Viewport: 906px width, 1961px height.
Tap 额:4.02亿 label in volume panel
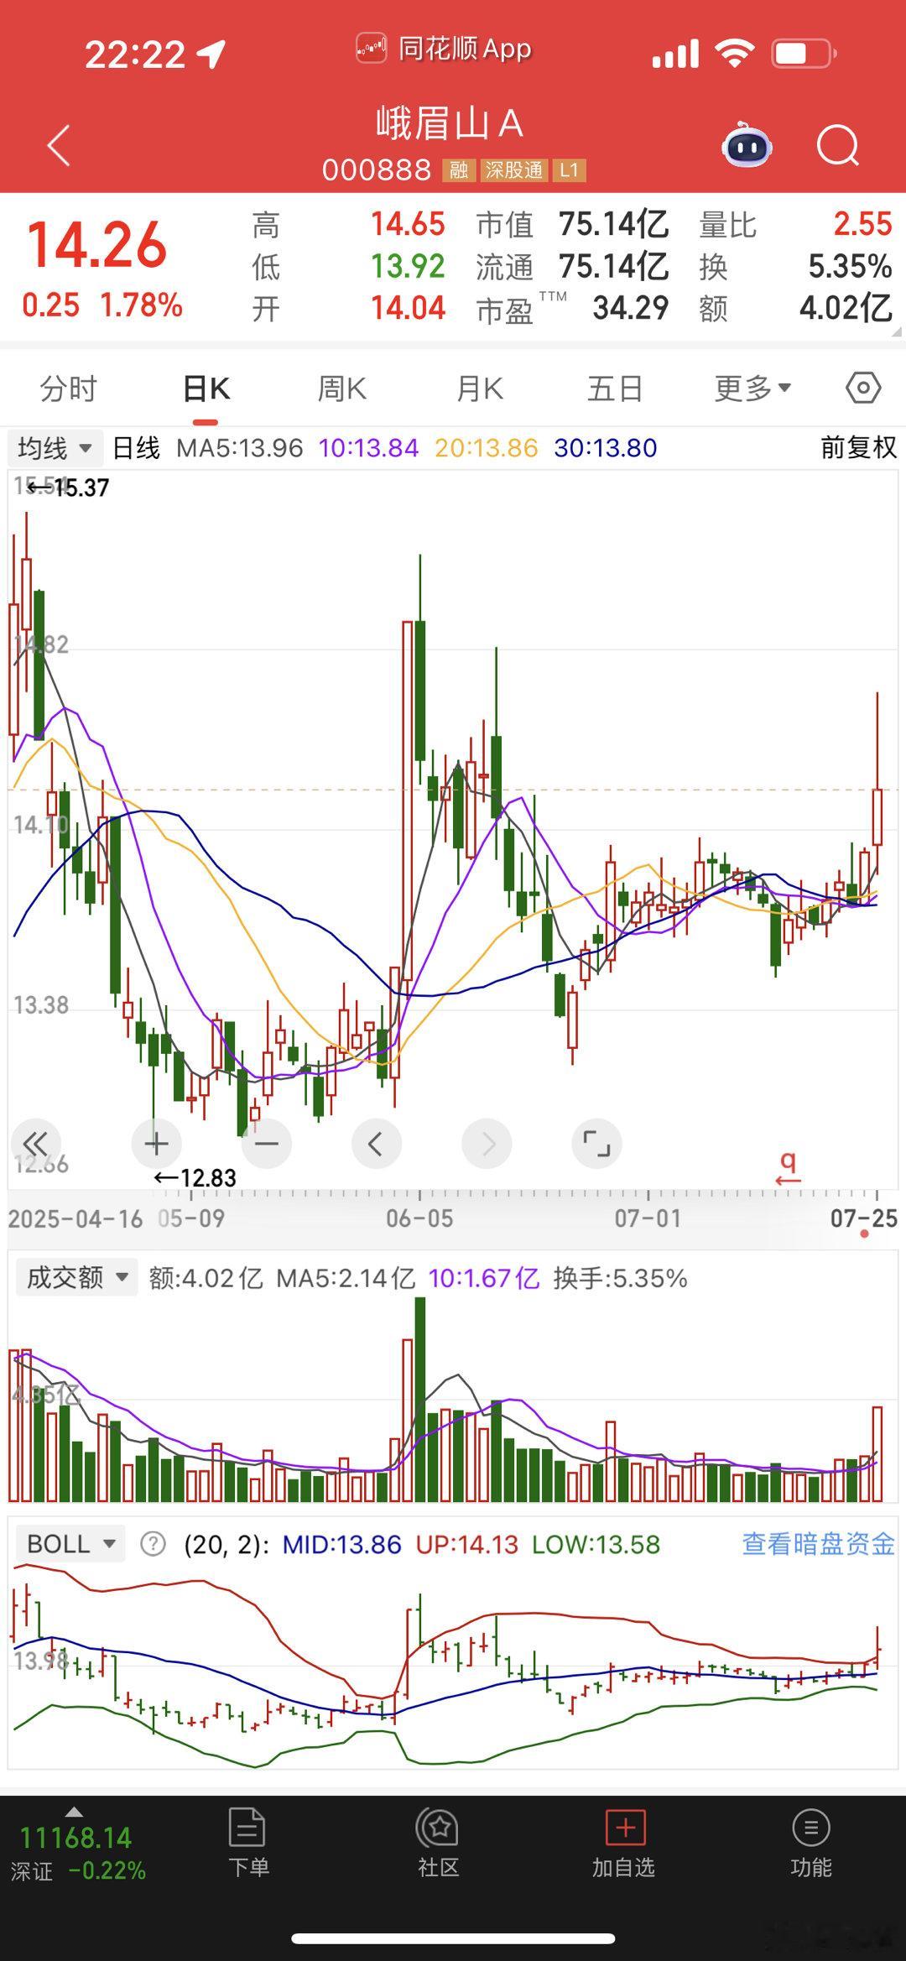pyautogui.click(x=206, y=1278)
